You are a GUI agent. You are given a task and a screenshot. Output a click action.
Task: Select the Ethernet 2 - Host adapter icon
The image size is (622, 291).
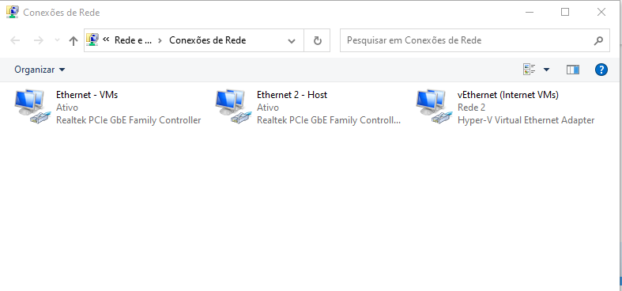[234, 107]
